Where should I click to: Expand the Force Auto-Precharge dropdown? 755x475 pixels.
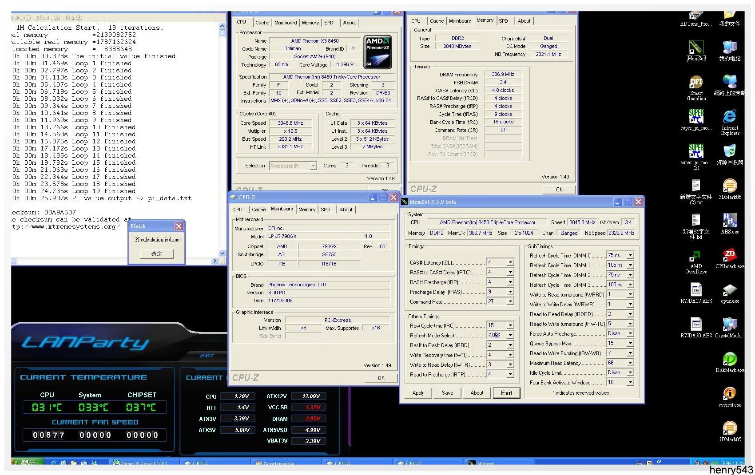630,333
